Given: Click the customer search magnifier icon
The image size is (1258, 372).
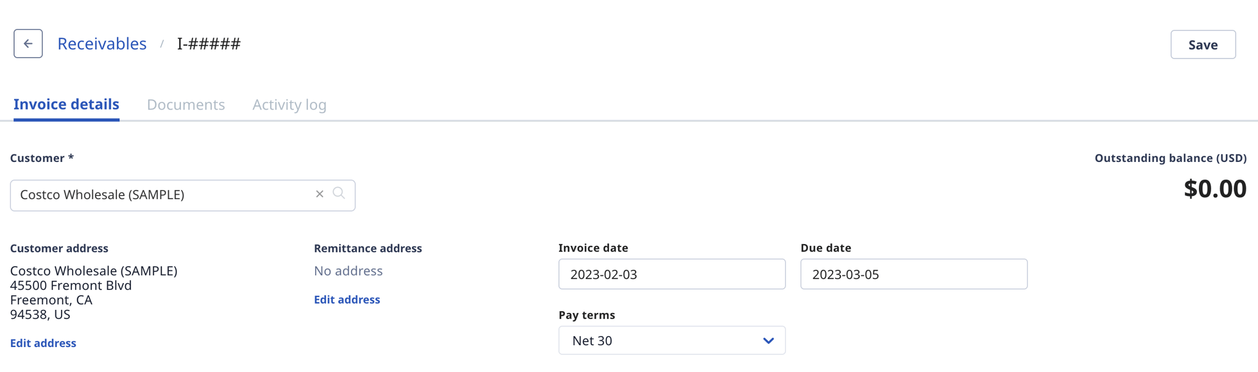Looking at the screenshot, I should [339, 193].
